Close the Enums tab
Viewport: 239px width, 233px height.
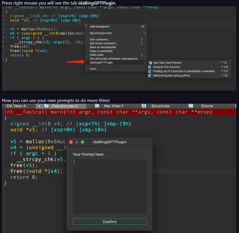[230, 106]
